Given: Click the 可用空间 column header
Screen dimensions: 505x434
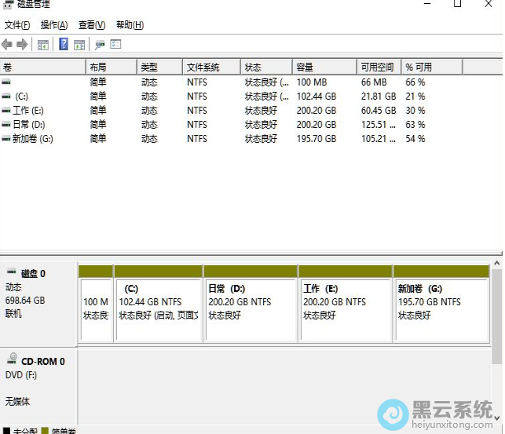Looking at the screenshot, I should click(378, 67).
